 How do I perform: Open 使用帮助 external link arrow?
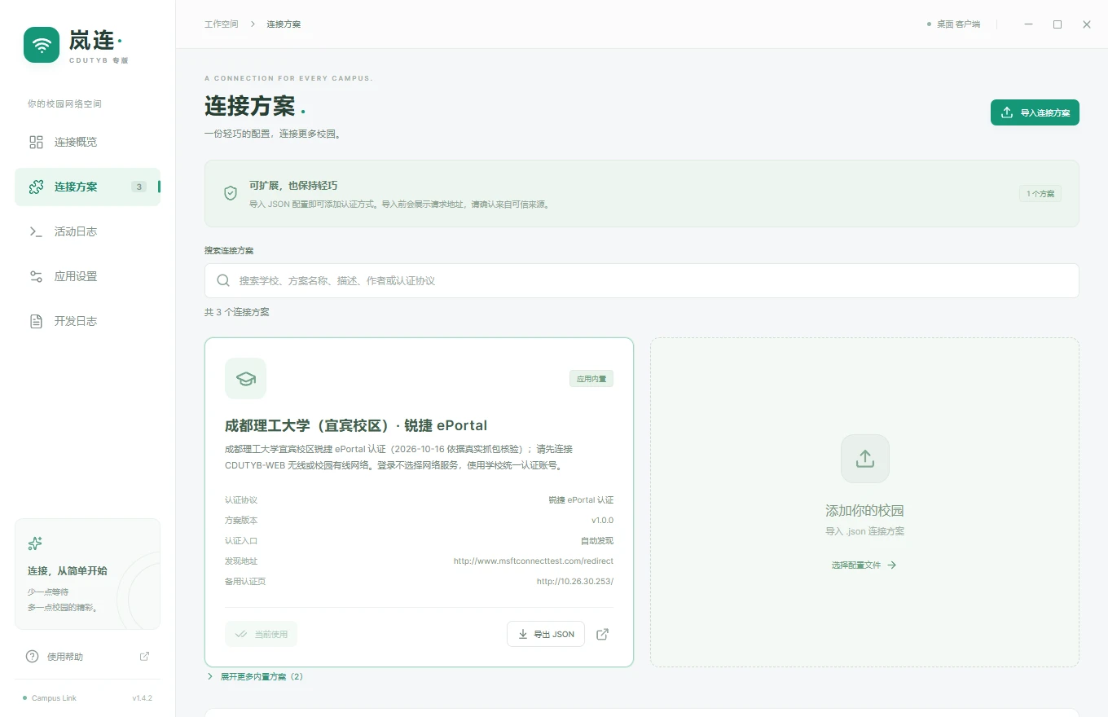click(145, 657)
